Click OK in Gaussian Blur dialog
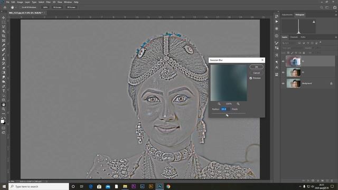Viewport: 338px width, 190px height. click(x=256, y=67)
